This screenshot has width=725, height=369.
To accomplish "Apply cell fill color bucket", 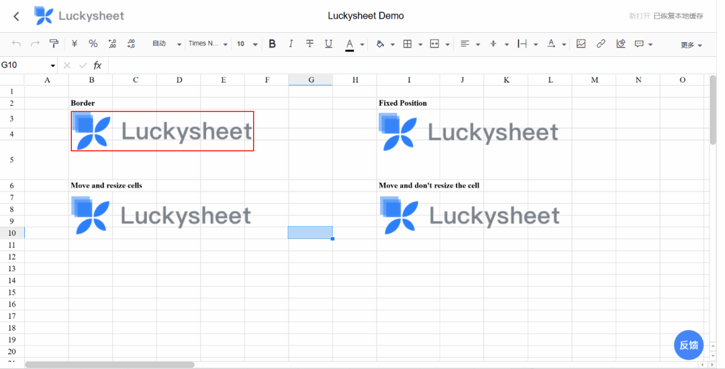I will 380,44.
